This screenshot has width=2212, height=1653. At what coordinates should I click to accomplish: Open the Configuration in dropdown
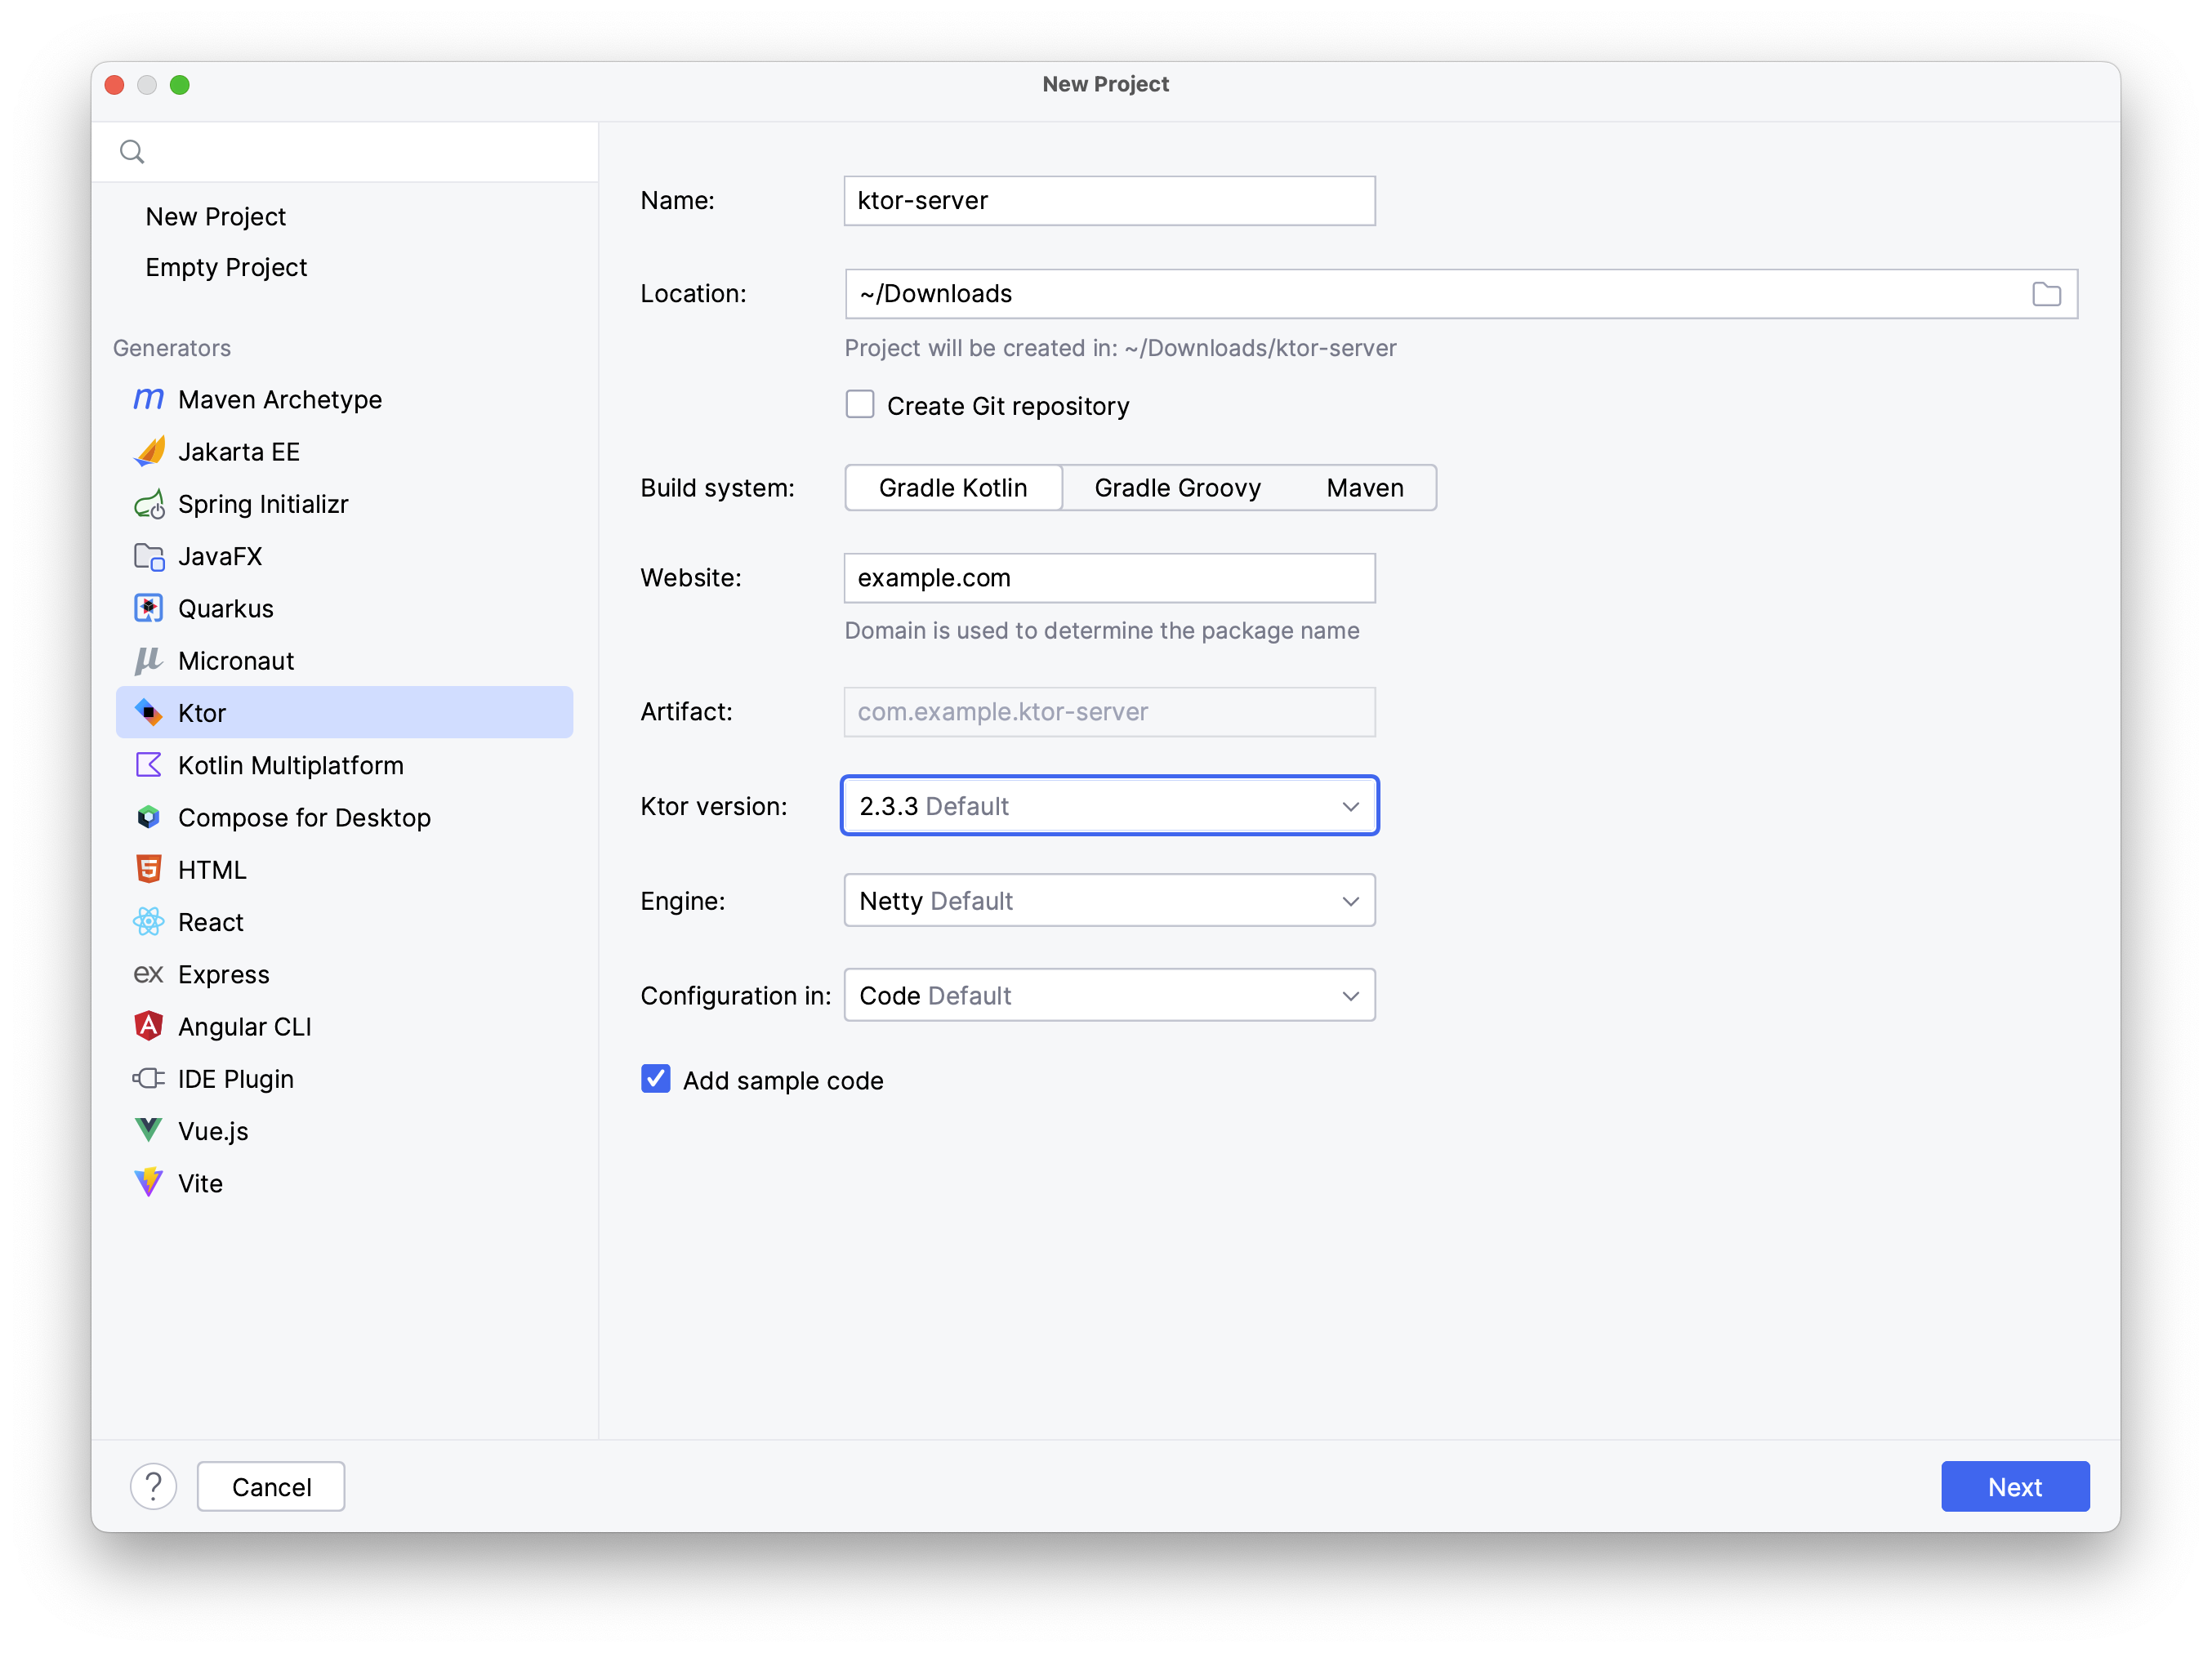coord(1109,996)
